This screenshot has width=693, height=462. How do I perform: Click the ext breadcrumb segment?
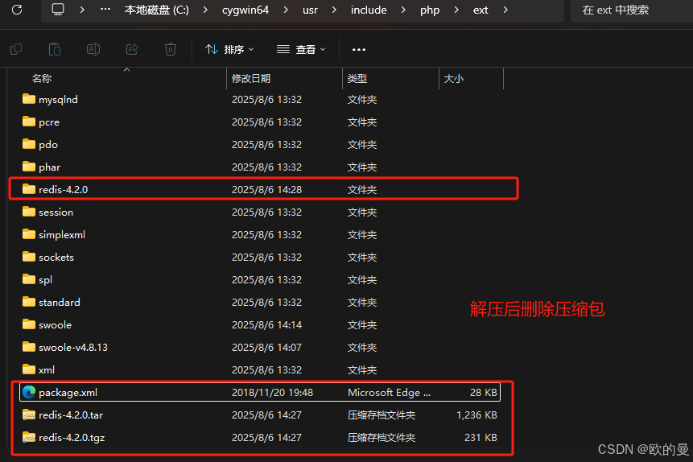(x=481, y=10)
